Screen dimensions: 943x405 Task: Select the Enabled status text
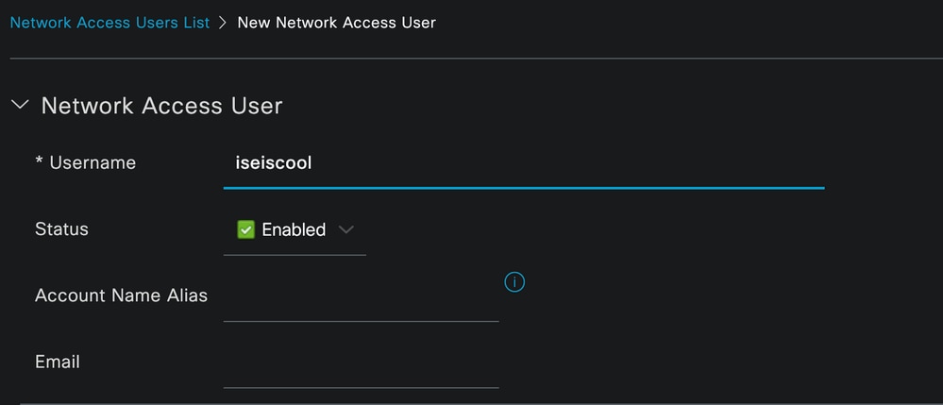[x=294, y=229]
